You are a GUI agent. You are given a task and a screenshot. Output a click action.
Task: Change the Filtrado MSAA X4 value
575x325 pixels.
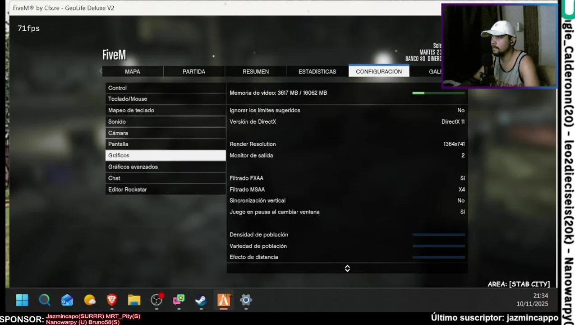[x=347, y=189]
